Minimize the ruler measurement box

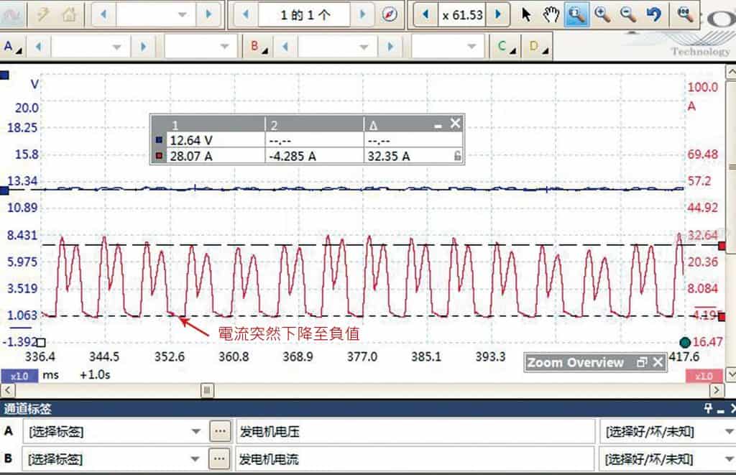[438, 125]
